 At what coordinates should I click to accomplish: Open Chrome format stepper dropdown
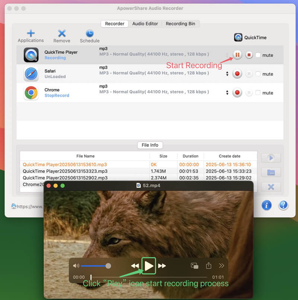[x=227, y=93]
